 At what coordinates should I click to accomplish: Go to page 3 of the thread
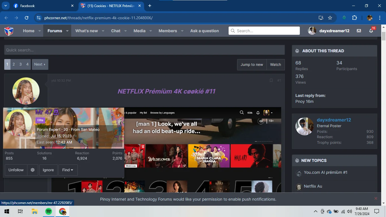pos(20,64)
